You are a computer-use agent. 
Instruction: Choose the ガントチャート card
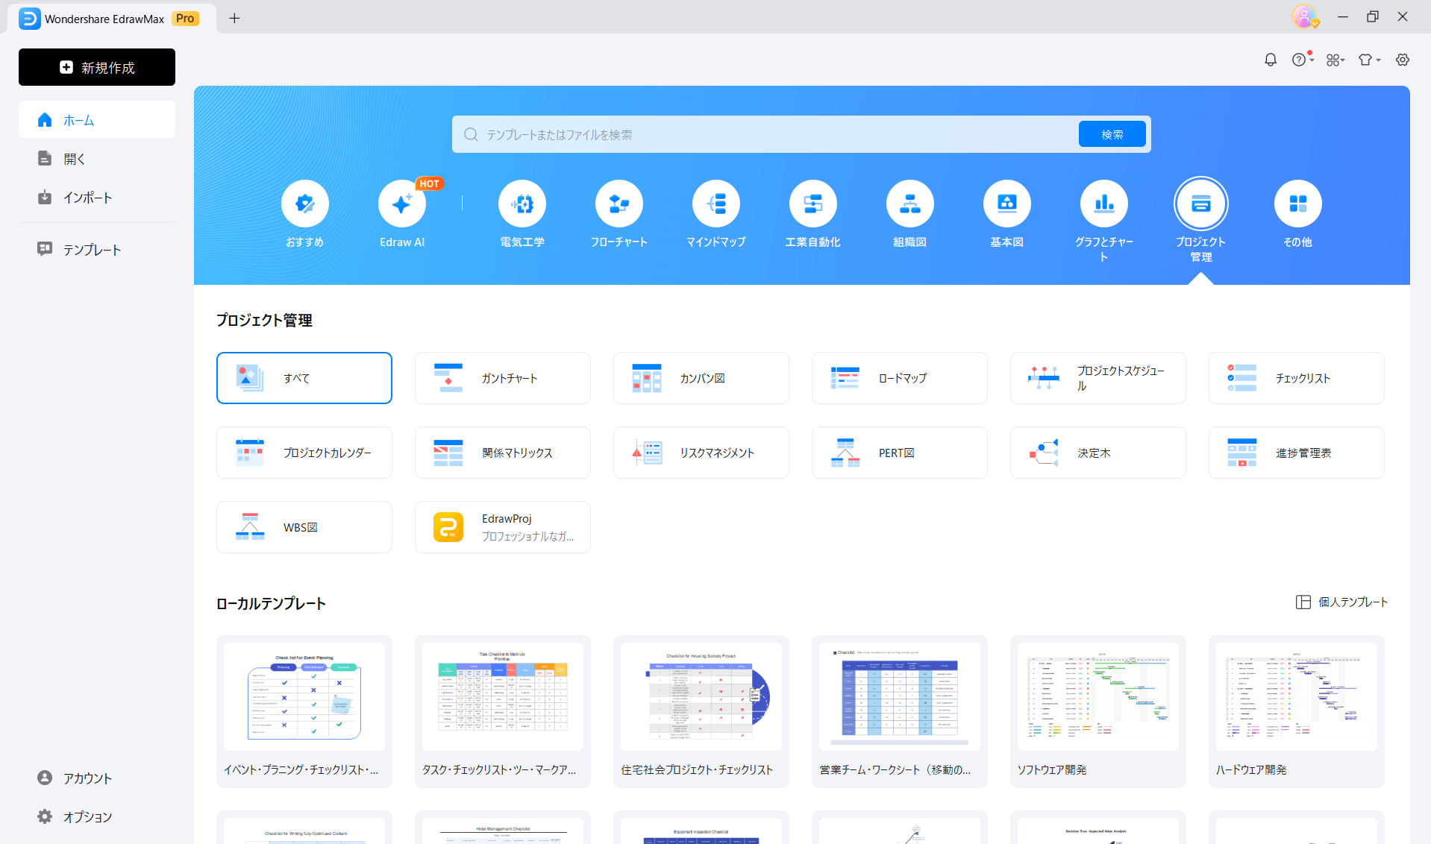(503, 378)
